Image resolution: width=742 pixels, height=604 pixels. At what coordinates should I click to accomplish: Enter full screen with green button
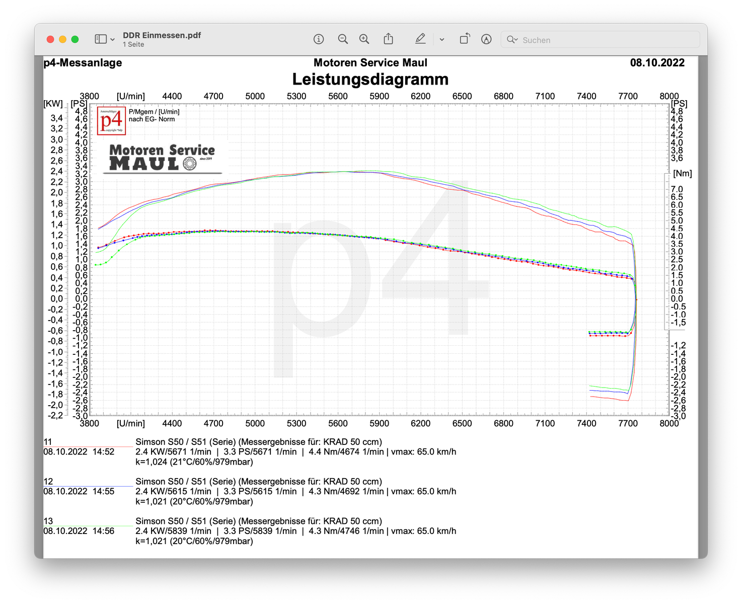coord(75,39)
